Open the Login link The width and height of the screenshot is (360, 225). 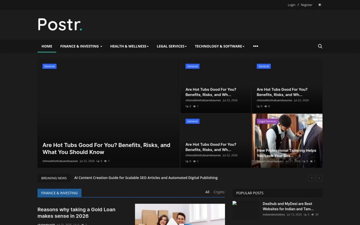tap(291, 5)
